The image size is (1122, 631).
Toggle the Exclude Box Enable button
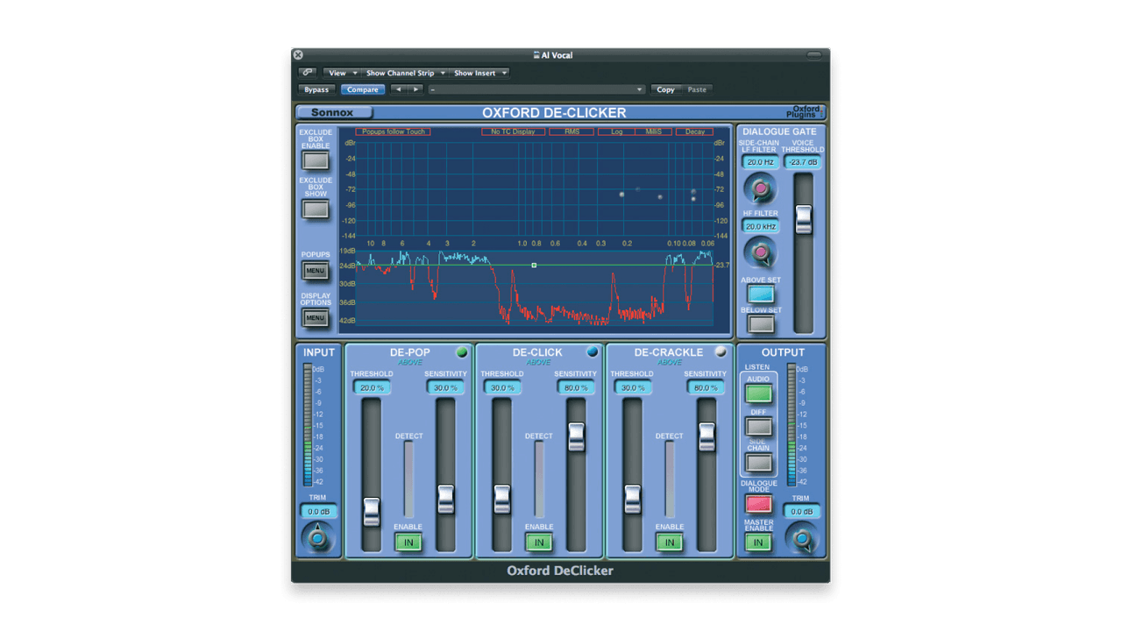[315, 159]
